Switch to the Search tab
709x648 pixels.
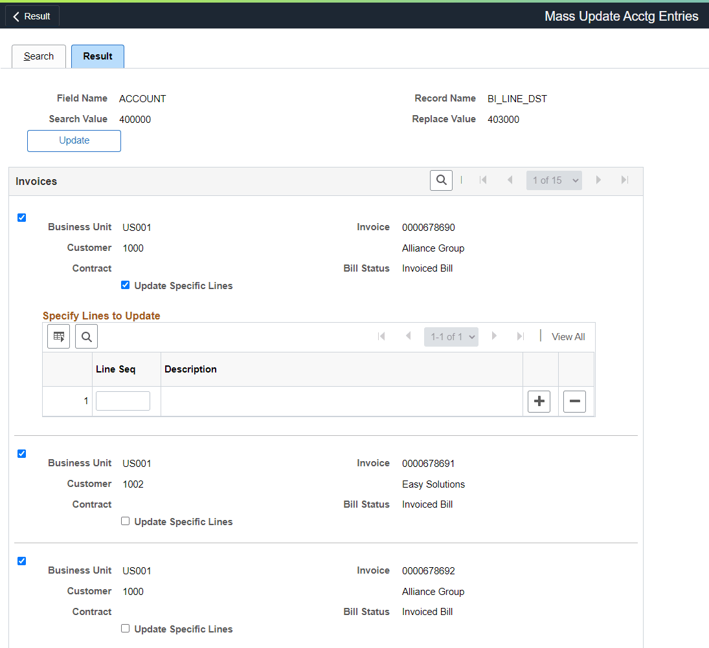click(x=39, y=56)
